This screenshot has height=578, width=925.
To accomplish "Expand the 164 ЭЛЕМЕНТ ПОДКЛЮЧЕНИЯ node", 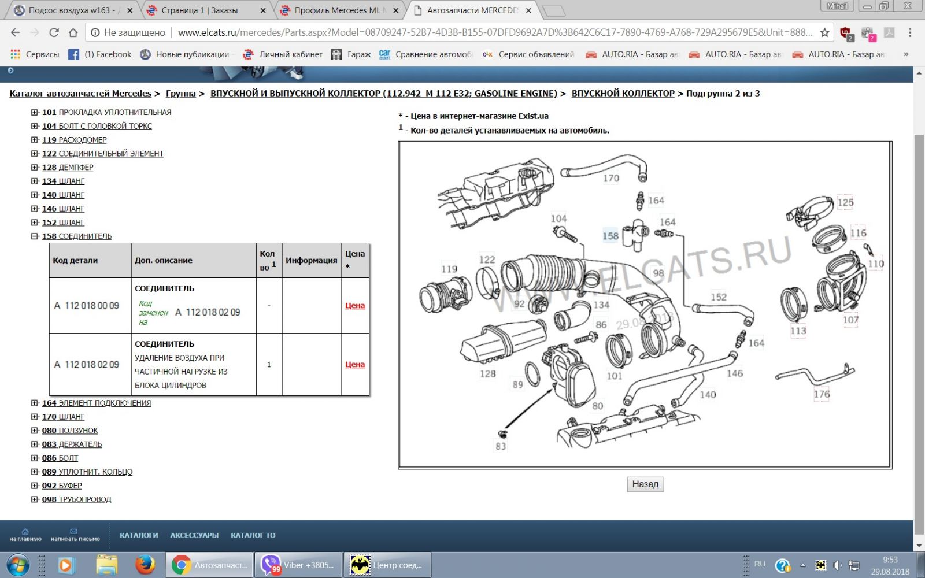I will coord(35,403).
